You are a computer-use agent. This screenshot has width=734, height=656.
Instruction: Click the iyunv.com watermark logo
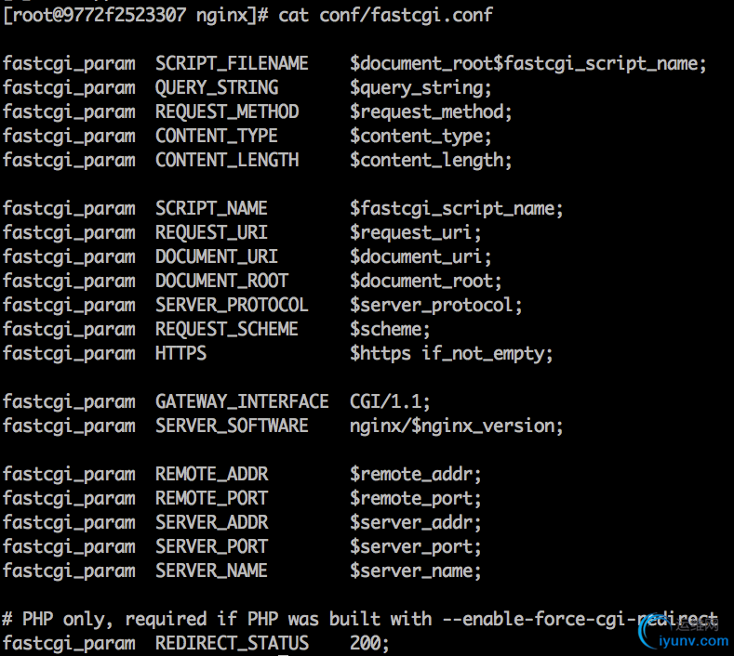(x=684, y=632)
